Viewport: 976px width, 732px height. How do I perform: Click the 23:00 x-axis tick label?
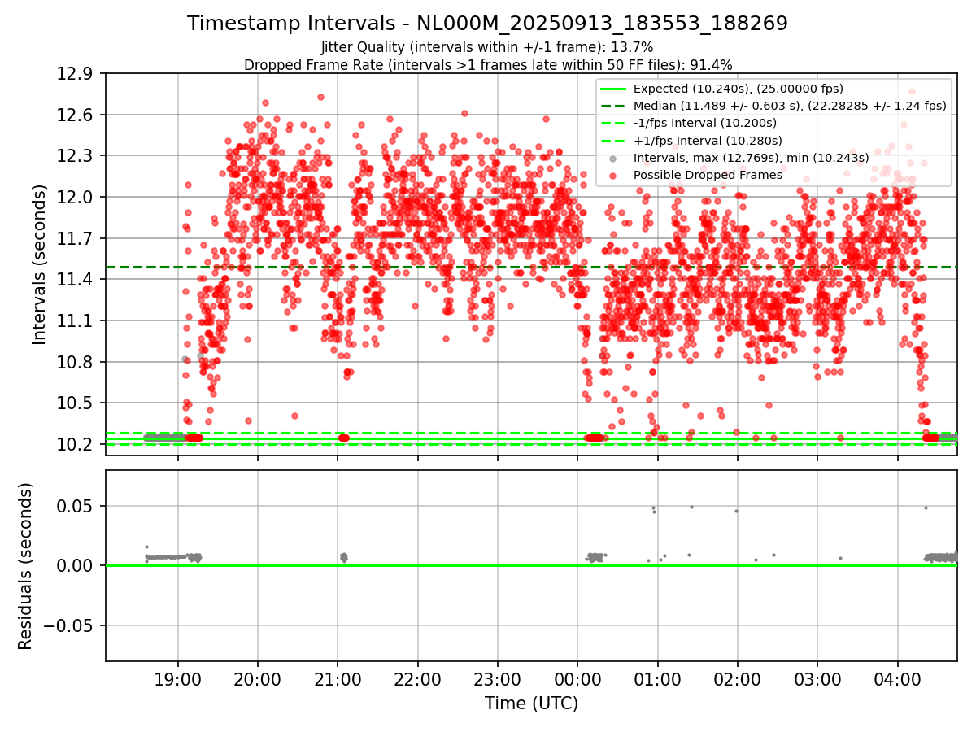[x=498, y=679]
